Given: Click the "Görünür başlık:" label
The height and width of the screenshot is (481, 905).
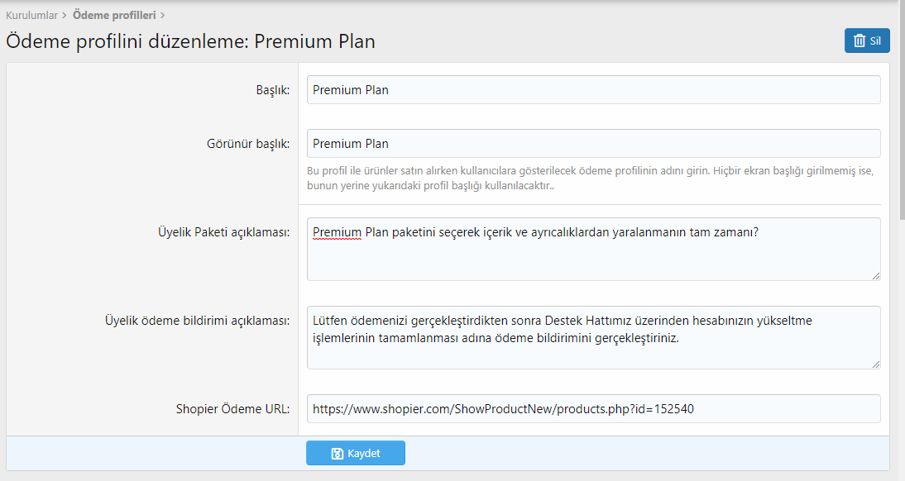Looking at the screenshot, I should point(248,144).
